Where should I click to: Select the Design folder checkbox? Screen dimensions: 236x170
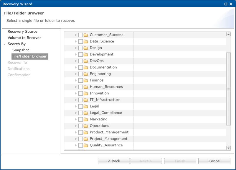(x=80, y=48)
